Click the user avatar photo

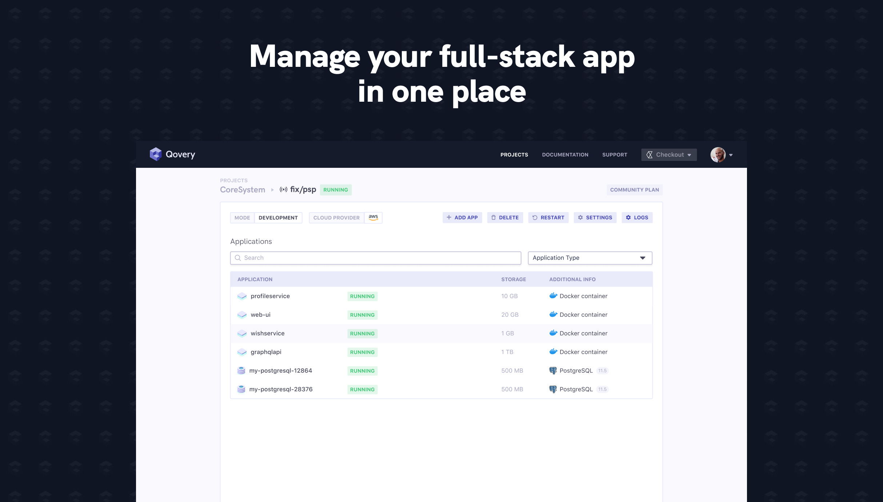pos(718,155)
